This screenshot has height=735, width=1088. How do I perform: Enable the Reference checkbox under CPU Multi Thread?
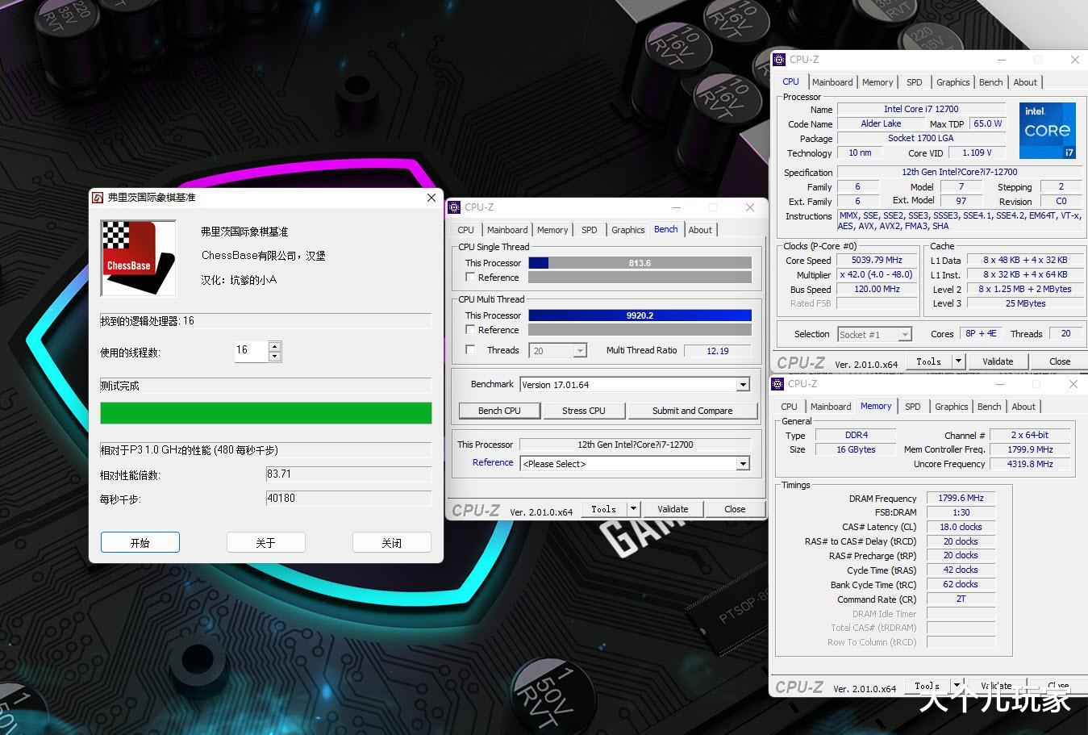470,329
